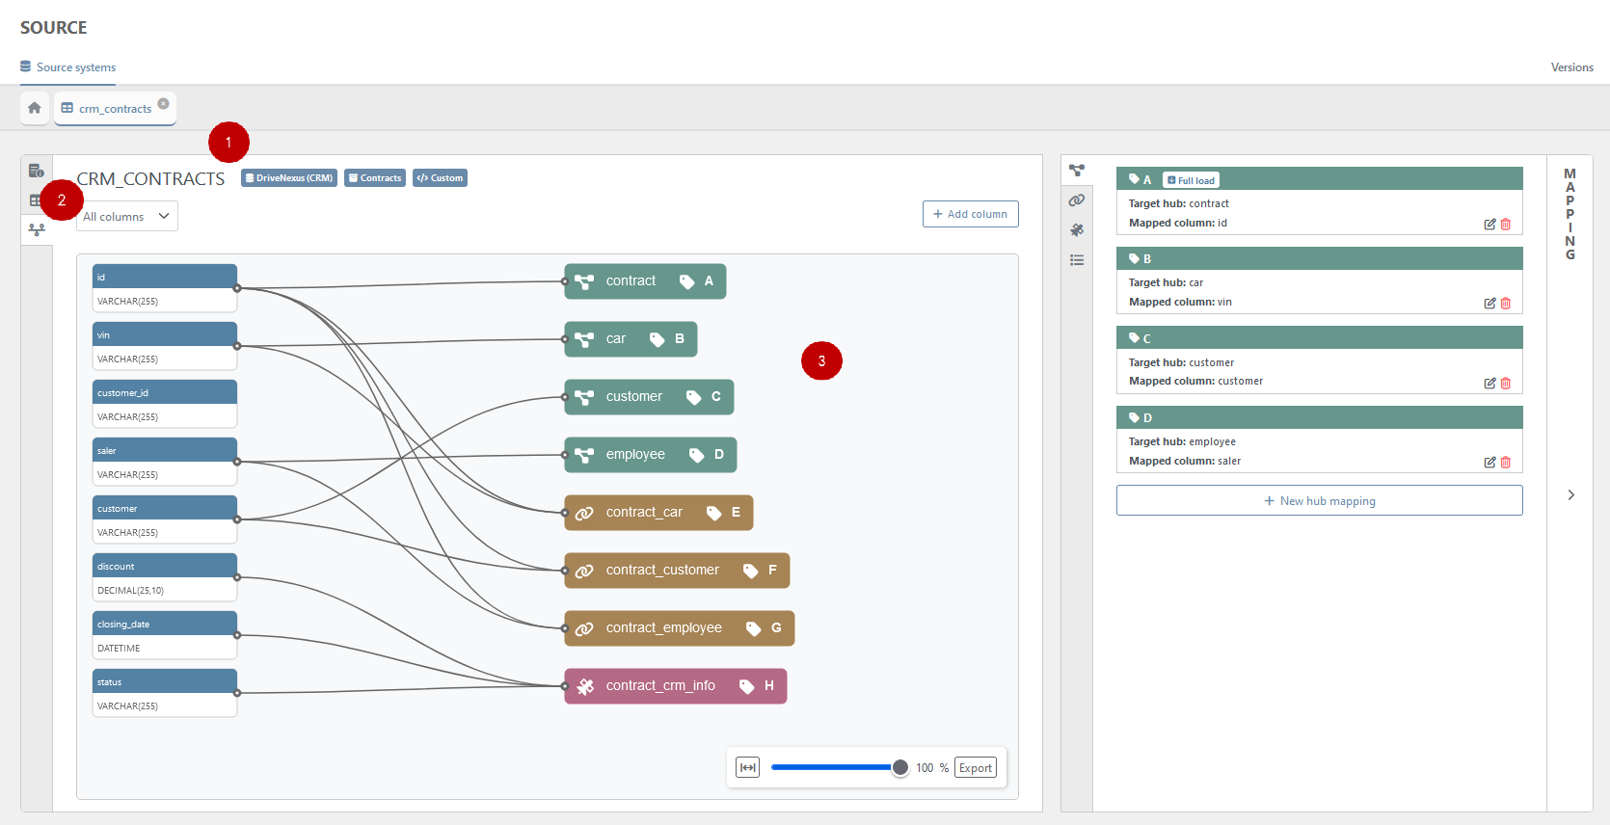Open the list view icon in right panel

[x=1077, y=260]
